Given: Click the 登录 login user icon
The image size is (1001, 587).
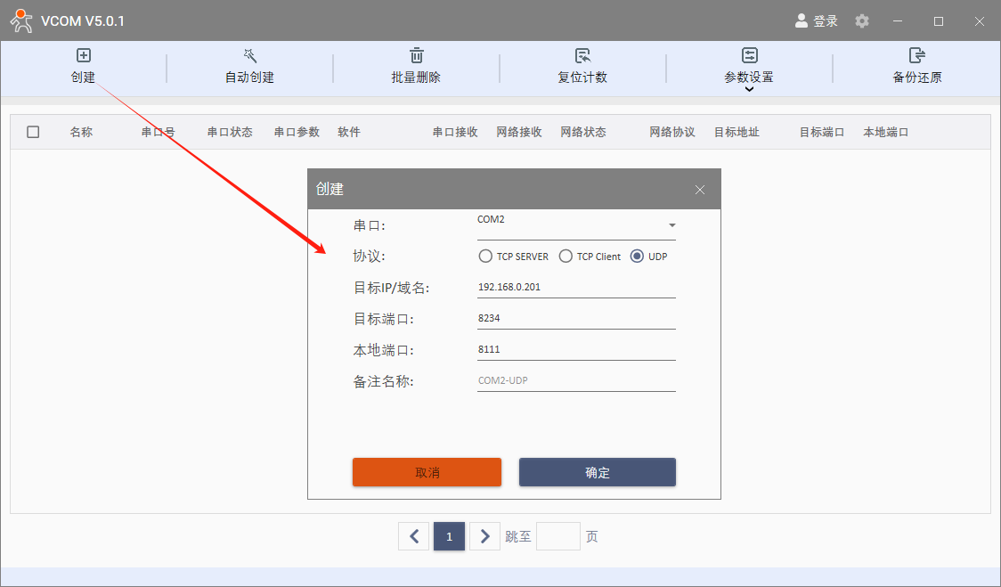Looking at the screenshot, I should point(801,20).
